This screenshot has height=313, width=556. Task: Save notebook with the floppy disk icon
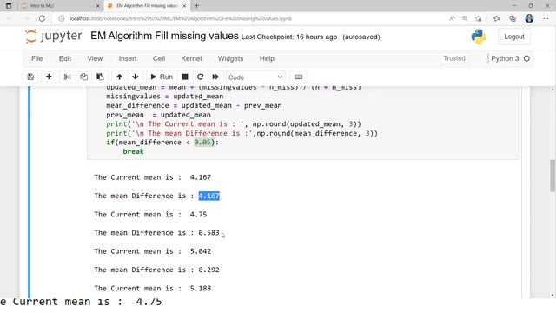pos(30,77)
